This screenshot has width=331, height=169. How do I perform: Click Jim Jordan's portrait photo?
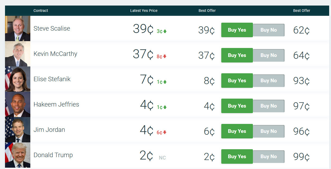point(18,130)
